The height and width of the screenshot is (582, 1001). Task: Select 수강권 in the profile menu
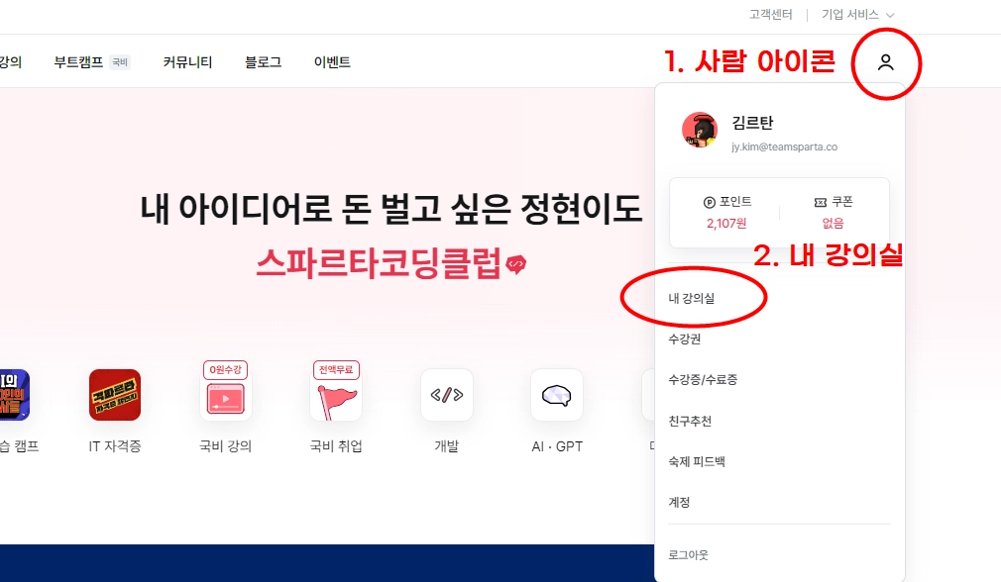[x=685, y=339]
